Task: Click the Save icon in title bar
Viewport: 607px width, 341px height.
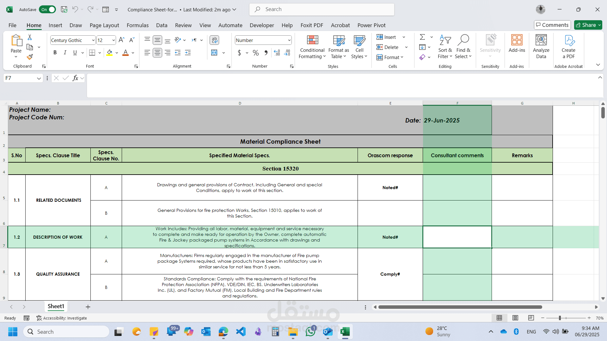Action: click(x=64, y=9)
